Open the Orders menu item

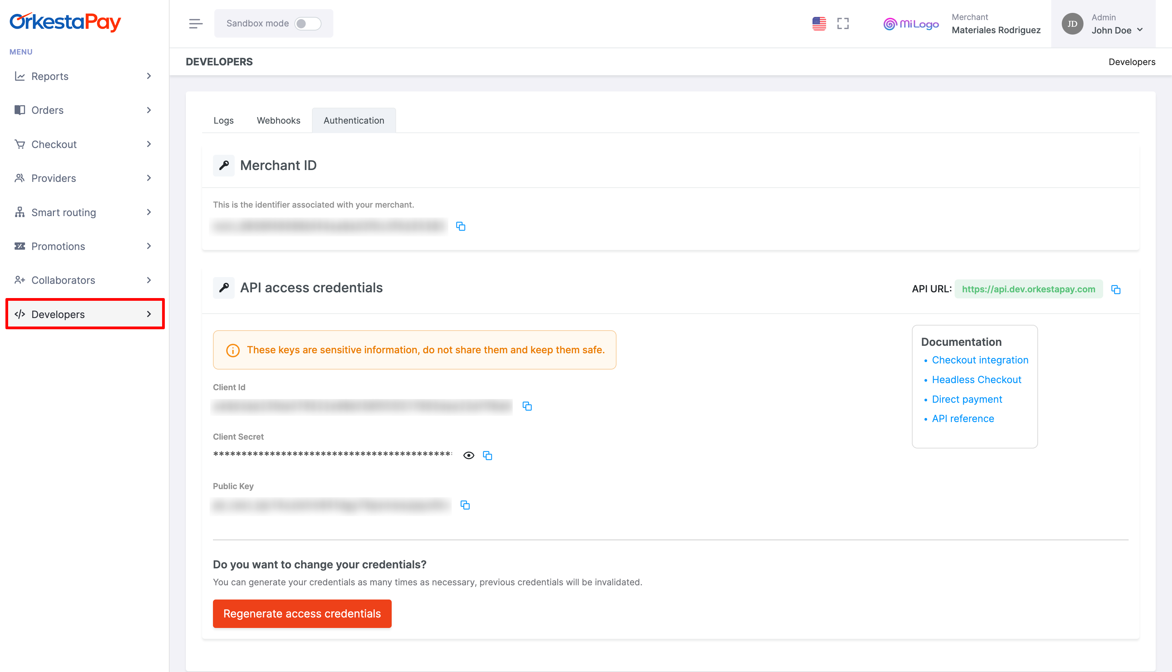(84, 110)
